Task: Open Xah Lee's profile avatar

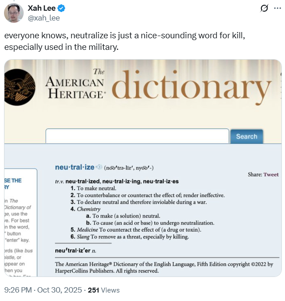Action: 14,13
